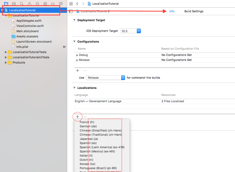Collapse the Deployment Target section

74,20
